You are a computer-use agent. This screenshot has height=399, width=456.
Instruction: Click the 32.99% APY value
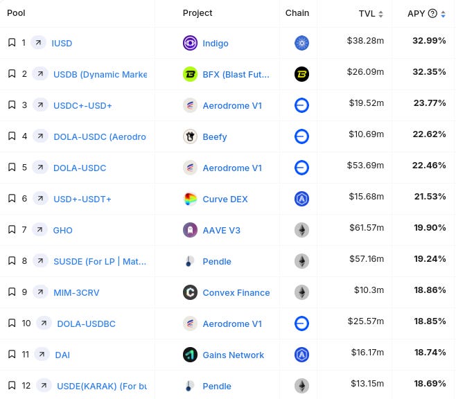[x=429, y=40]
